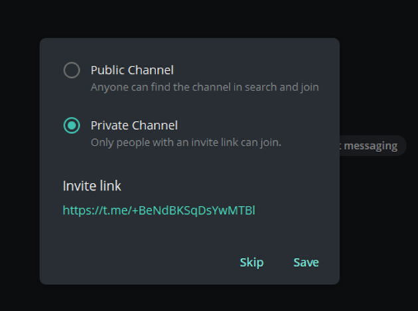This screenshot has width=418, height=311.
Task: Click the "Public Channel" label text
Action: [132, 70]
